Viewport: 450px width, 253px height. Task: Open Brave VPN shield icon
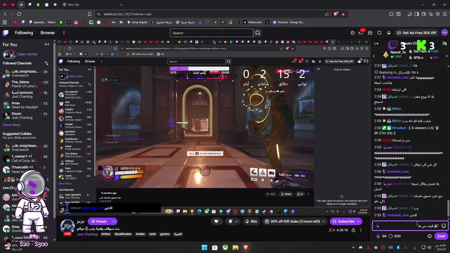point(438,14)
